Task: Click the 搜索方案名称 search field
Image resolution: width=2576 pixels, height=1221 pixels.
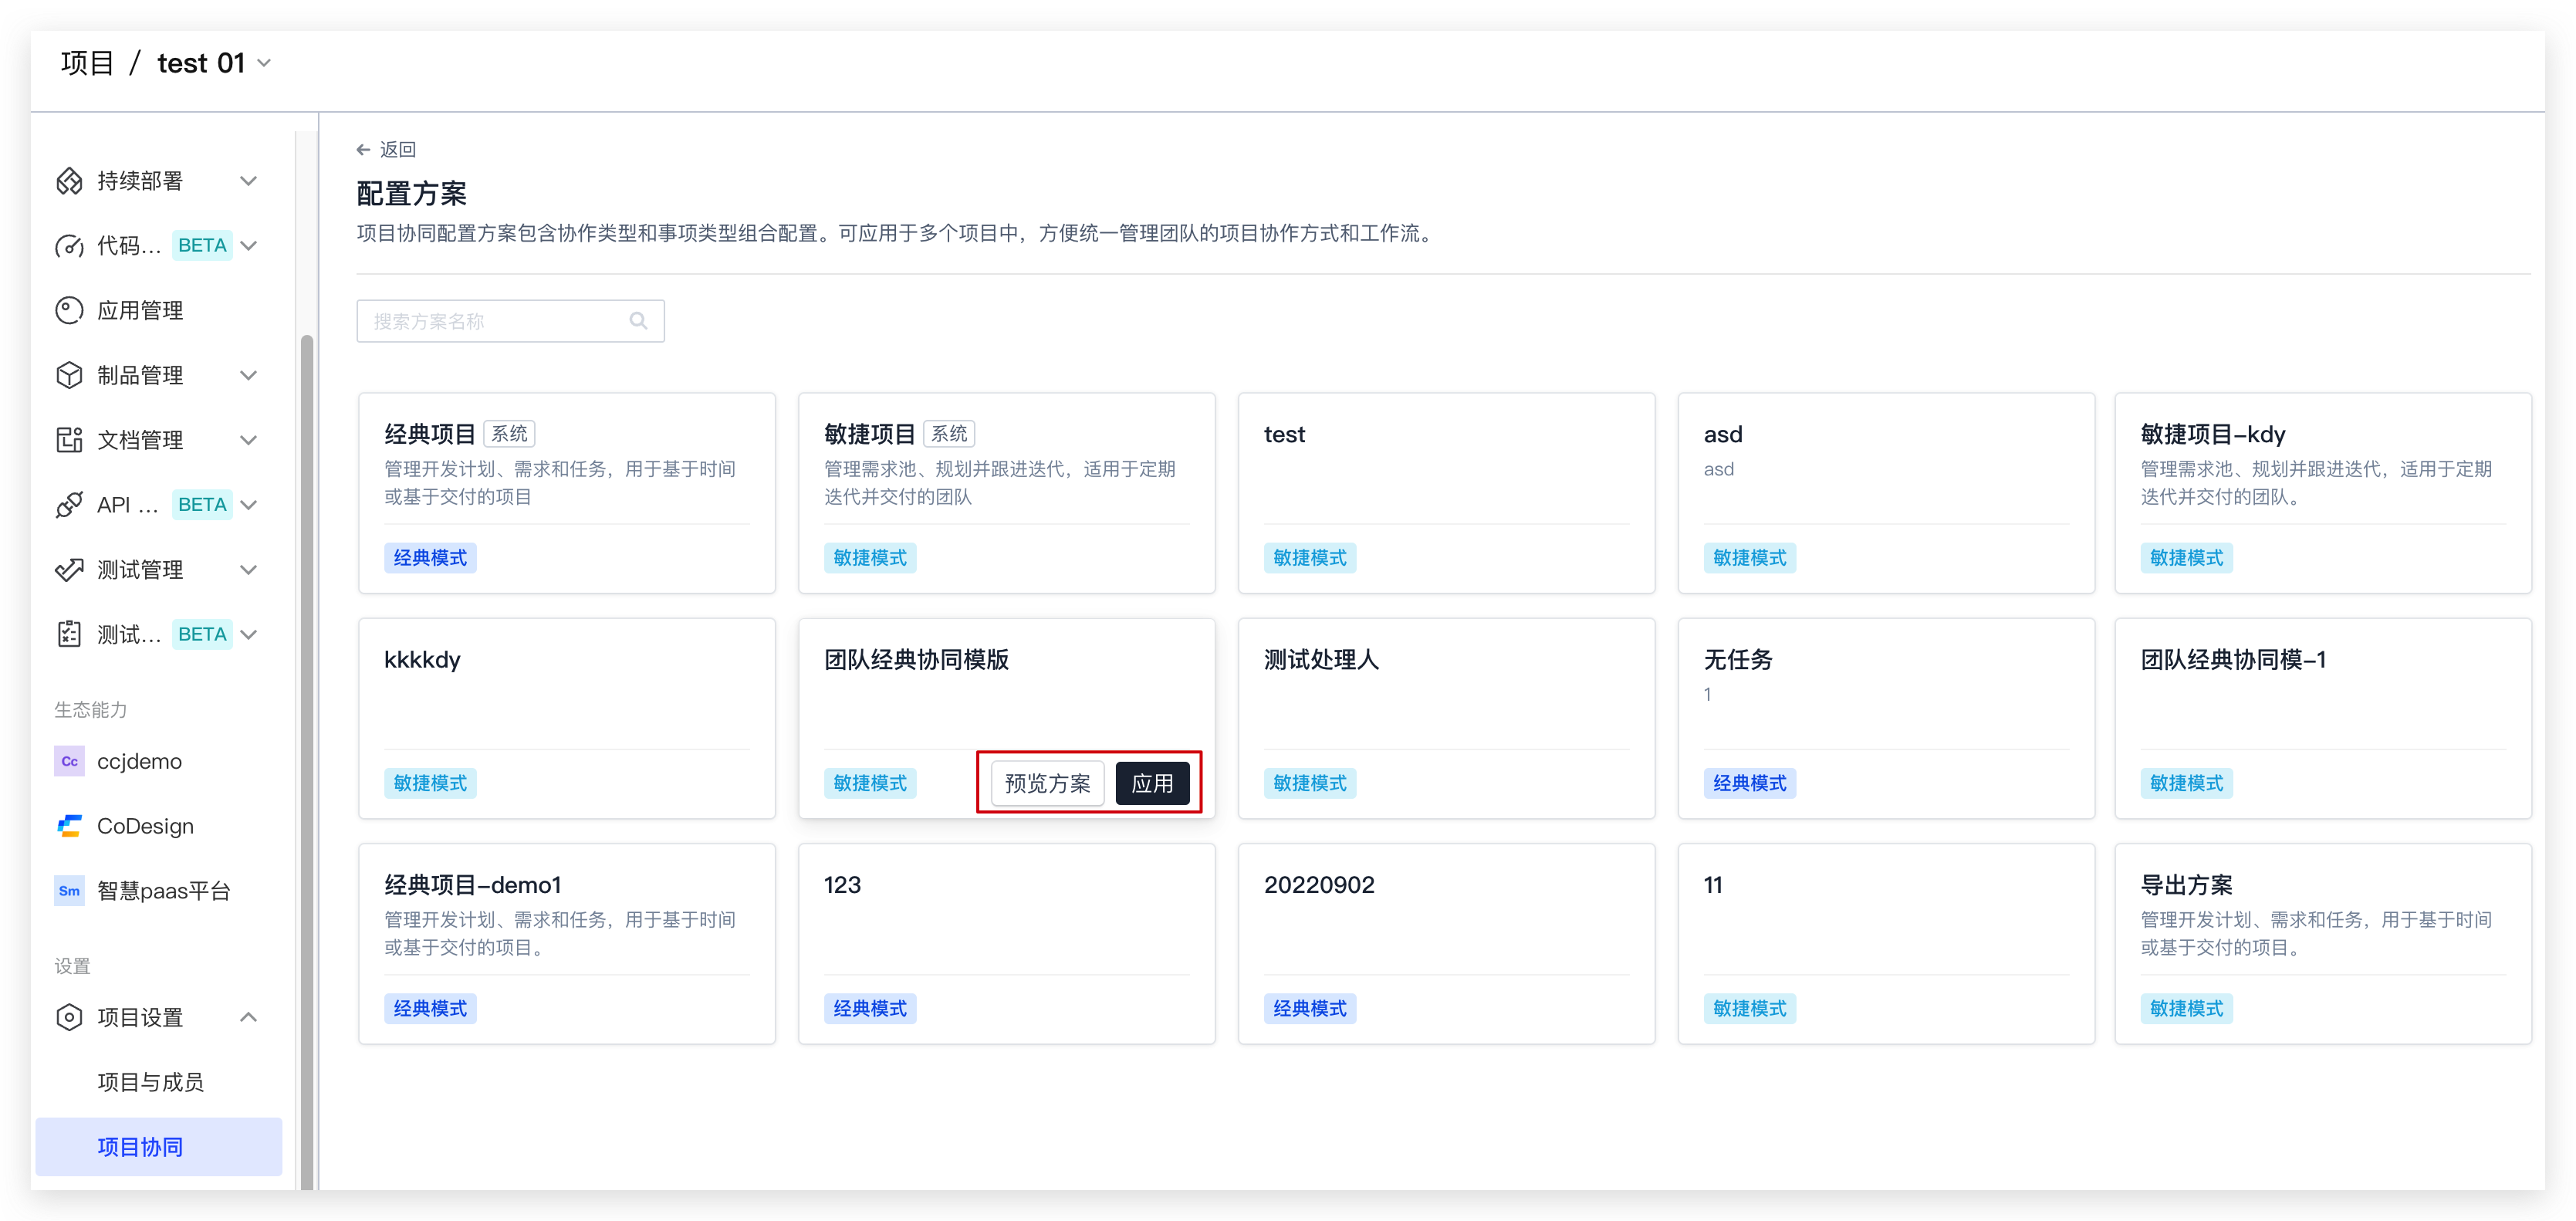Action: click(510, 321)
